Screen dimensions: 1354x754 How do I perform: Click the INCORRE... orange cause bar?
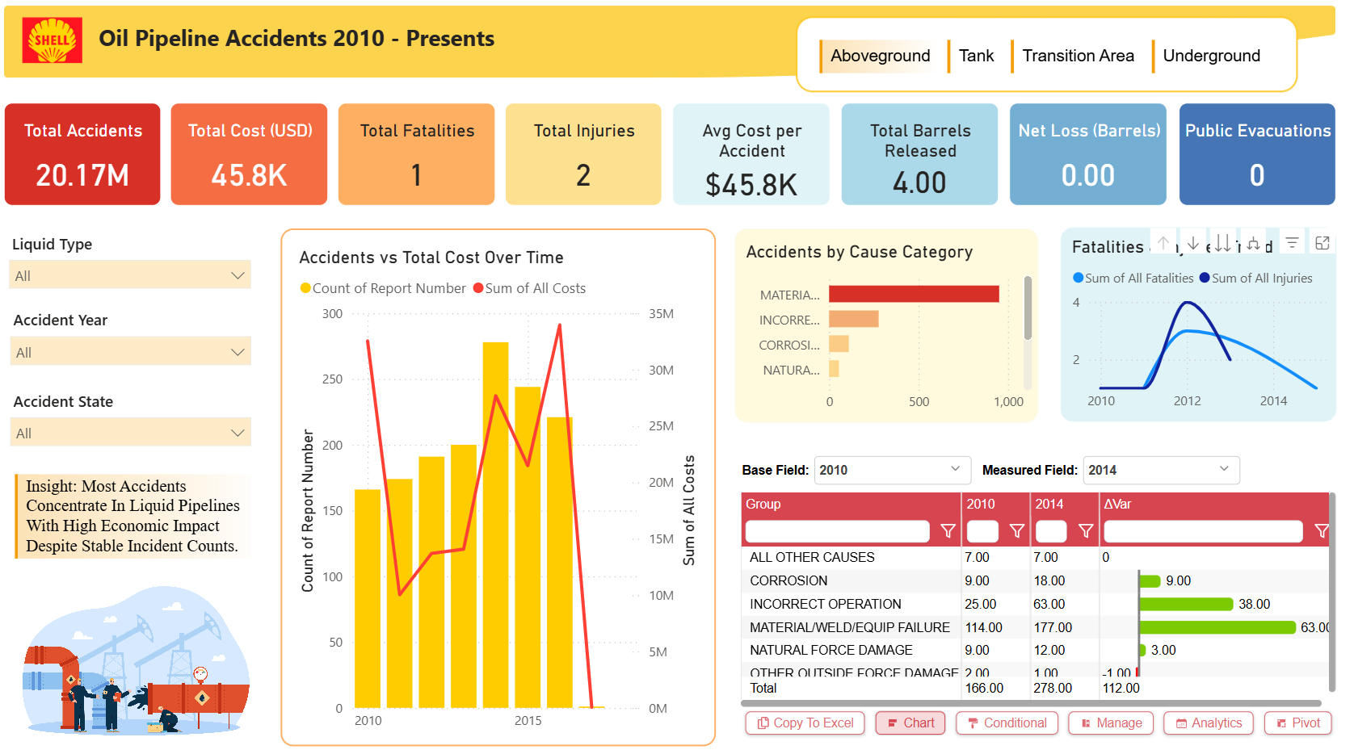(x=854, y=319)
